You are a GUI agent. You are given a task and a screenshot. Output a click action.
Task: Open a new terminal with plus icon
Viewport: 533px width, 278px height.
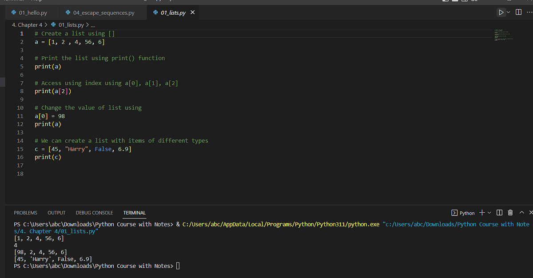click(x=482, y=213)
